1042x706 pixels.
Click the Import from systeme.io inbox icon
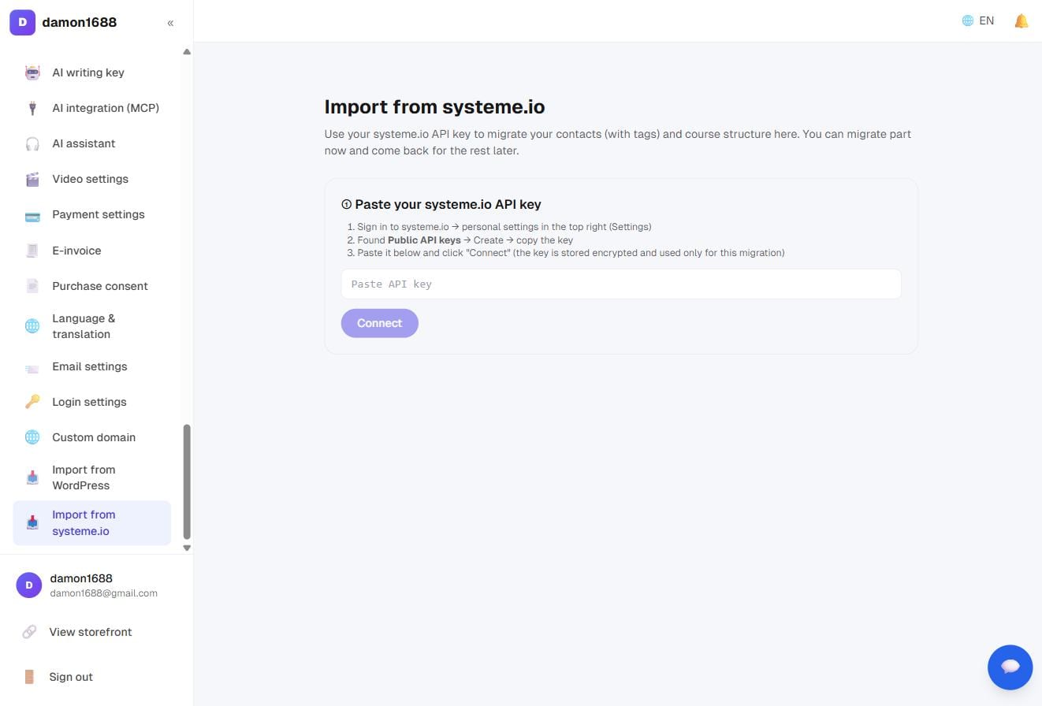(32, 522)
